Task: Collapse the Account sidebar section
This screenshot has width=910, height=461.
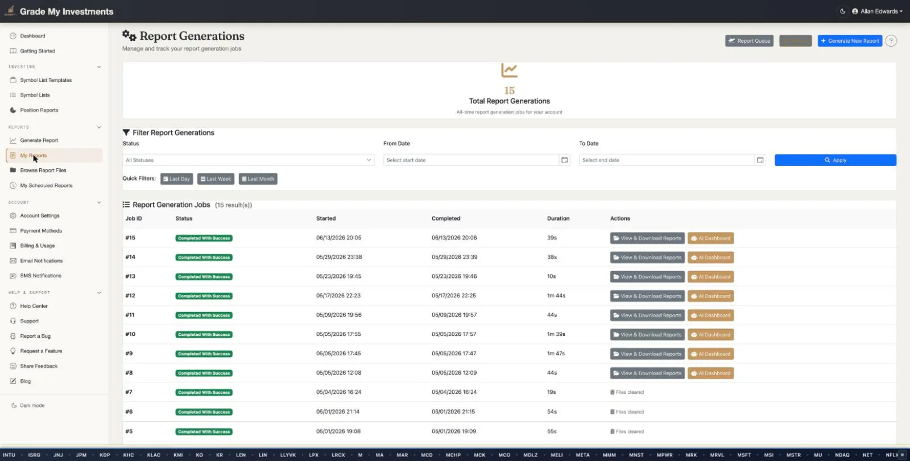Action: [x=99, y=203]
